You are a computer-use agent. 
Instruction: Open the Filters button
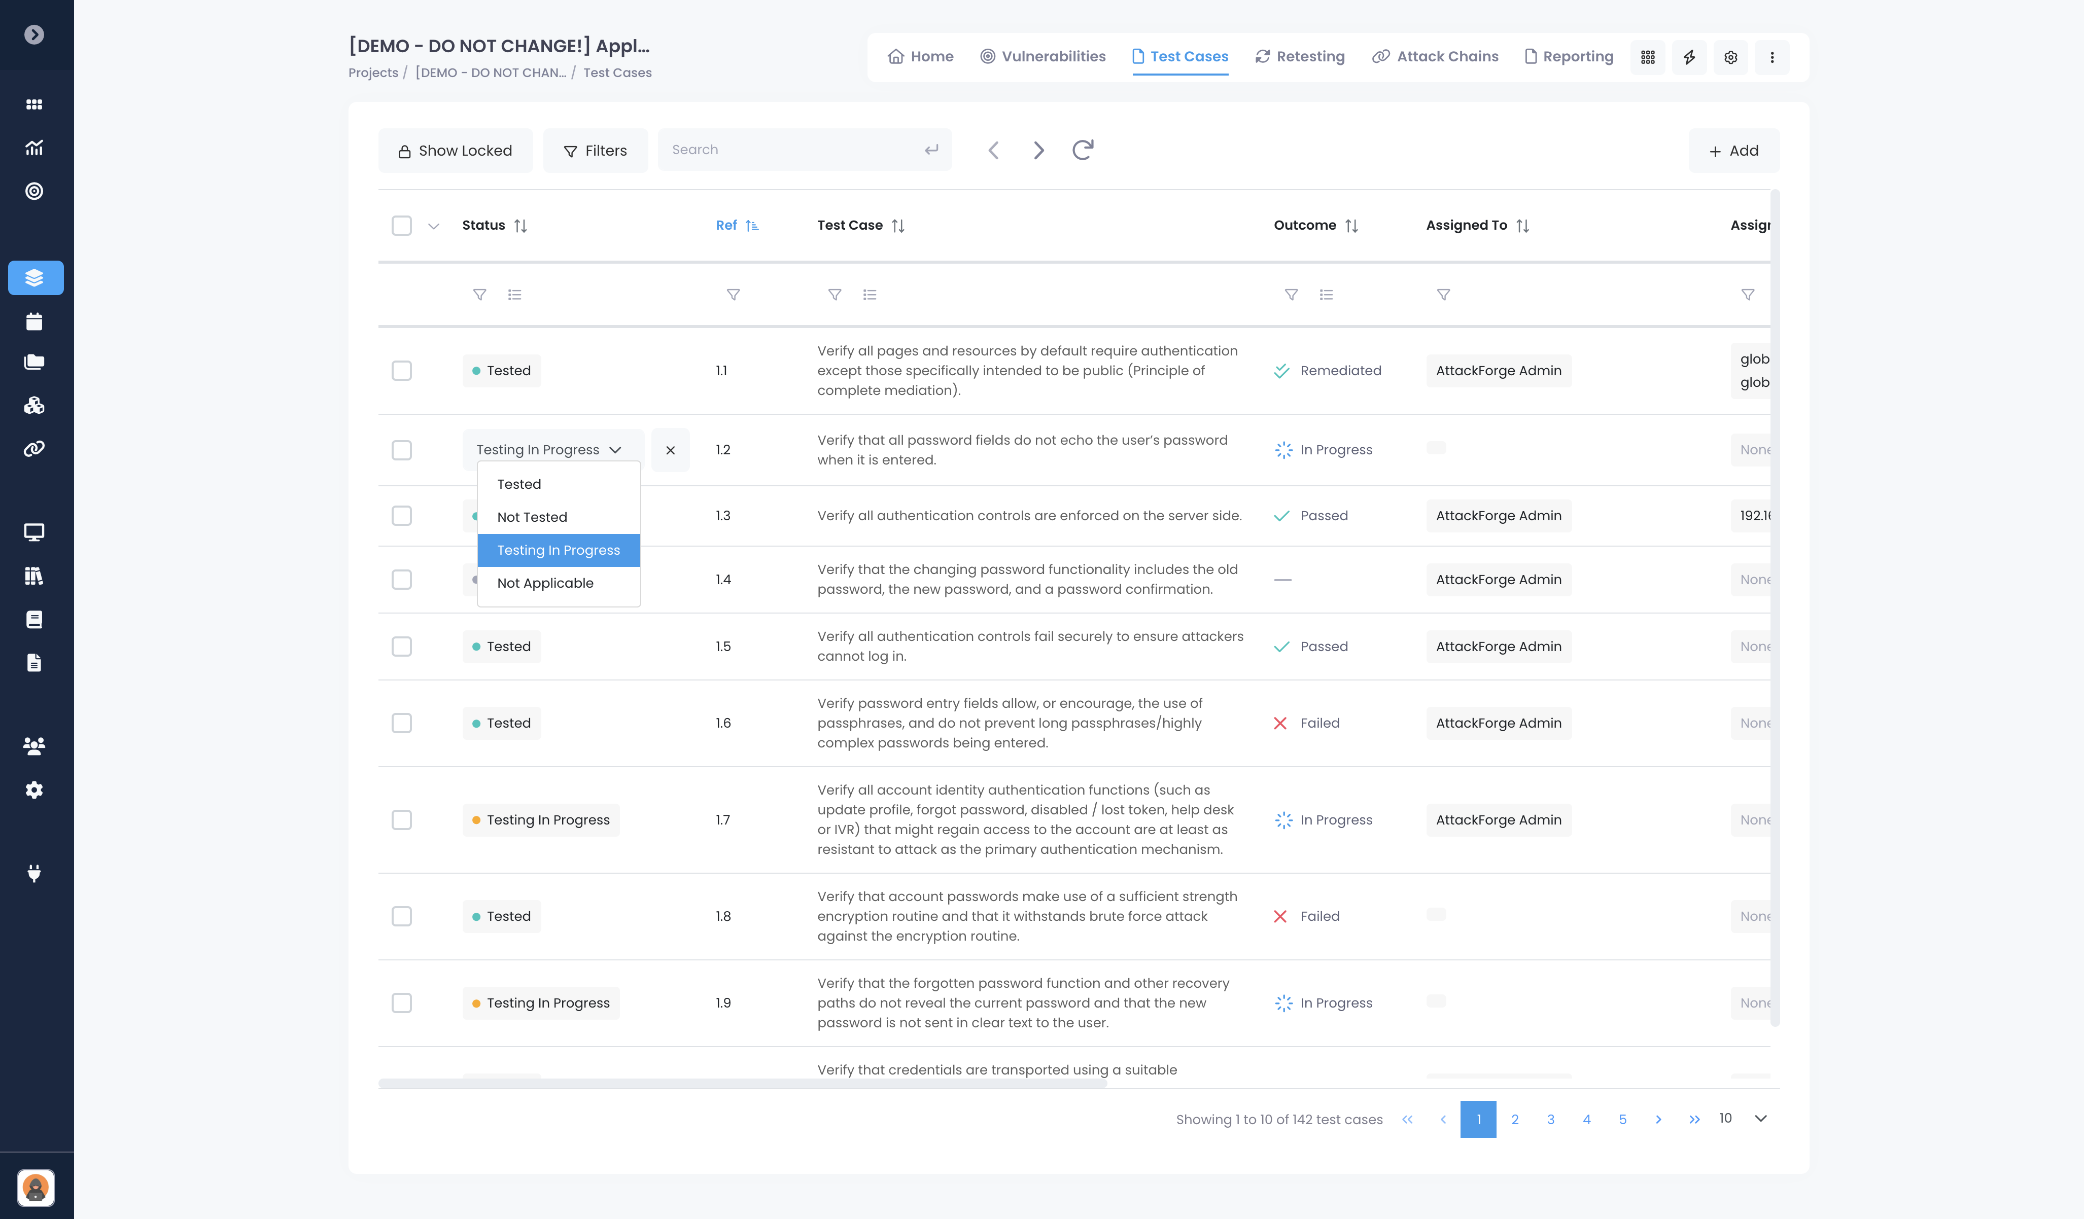[596, 151]
